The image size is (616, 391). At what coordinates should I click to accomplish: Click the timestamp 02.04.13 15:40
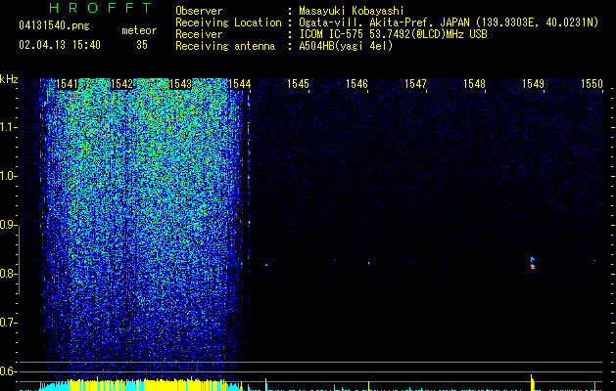tap(60, 45)
